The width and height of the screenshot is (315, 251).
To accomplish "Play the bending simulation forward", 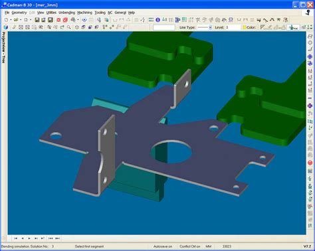I will pyautogui.click(x=29, y=238).
